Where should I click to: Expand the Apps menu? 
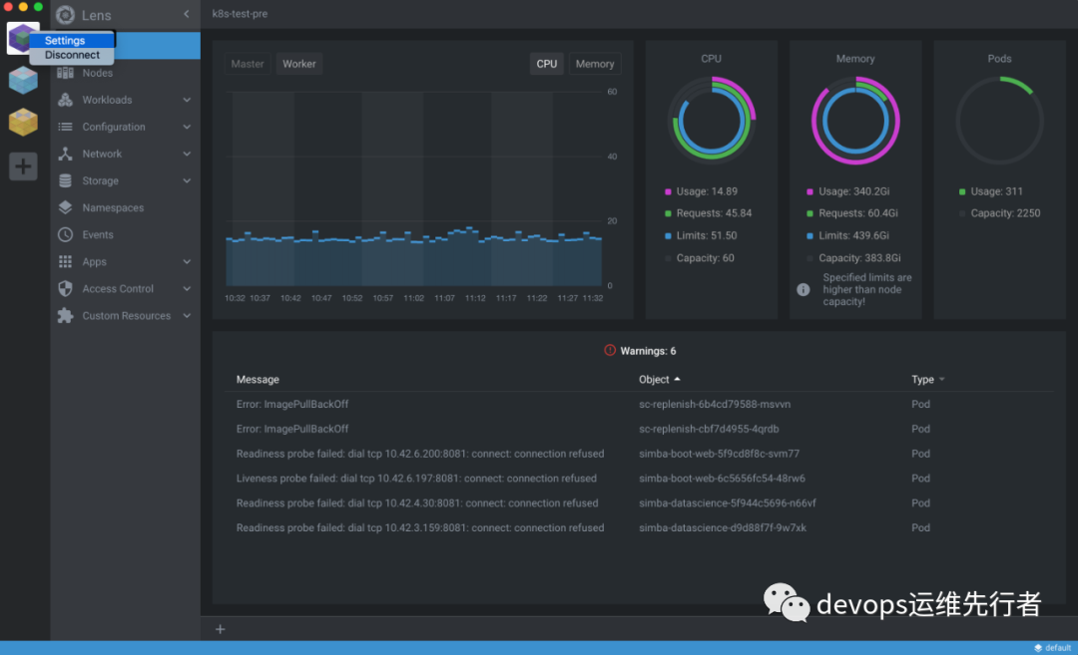187,261
